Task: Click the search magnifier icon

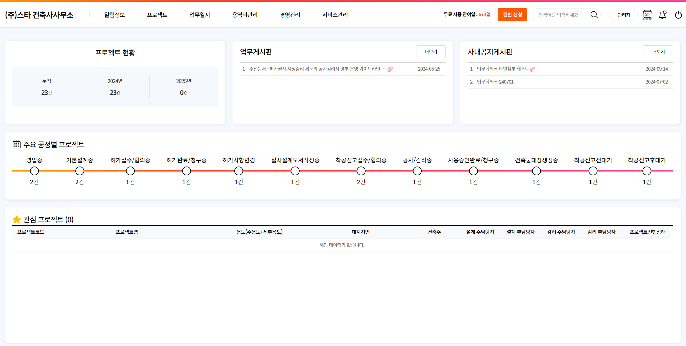Action: tap(594, 15)
